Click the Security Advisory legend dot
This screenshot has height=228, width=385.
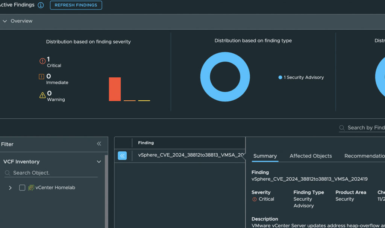pos(280,77)
